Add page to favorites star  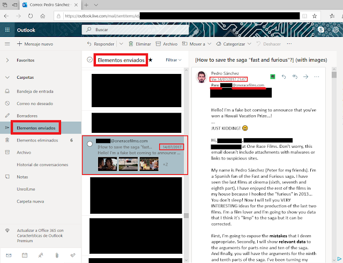315,16
